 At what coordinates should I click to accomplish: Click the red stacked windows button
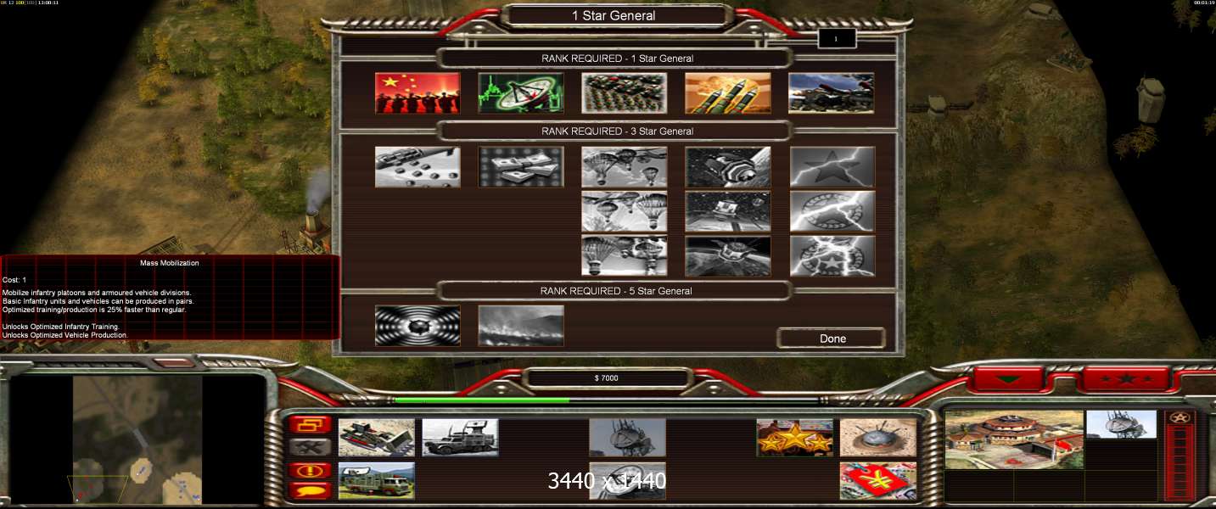pos(311,424)
